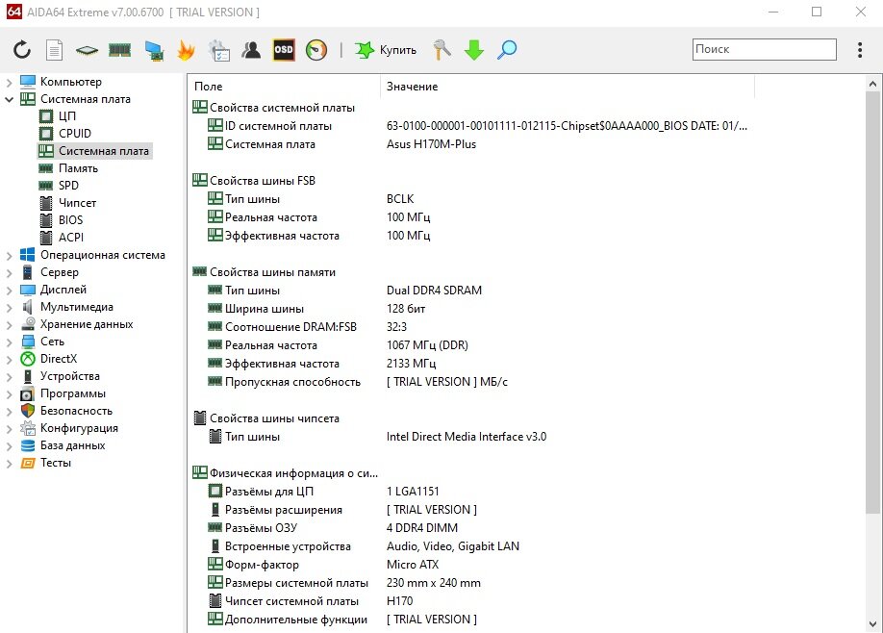Click the Компьютер monitor icon
This screenshot has height=633, width=883.
coord(28,82)
